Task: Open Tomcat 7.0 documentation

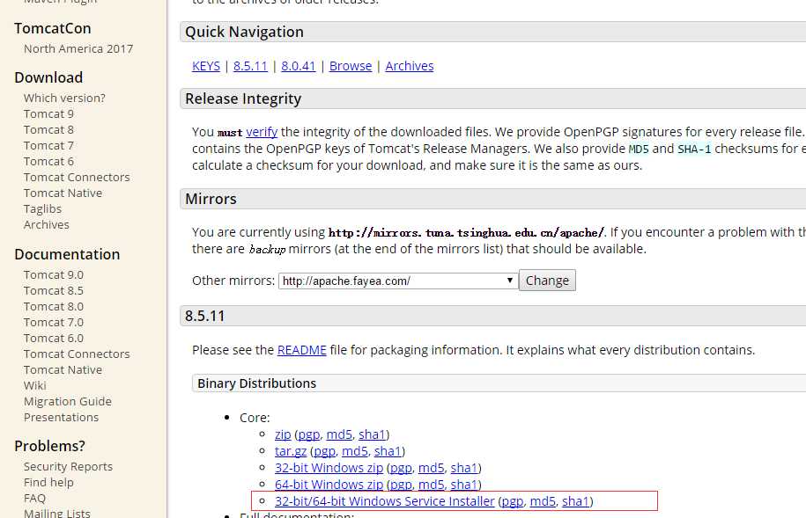Action: (54, 323)
